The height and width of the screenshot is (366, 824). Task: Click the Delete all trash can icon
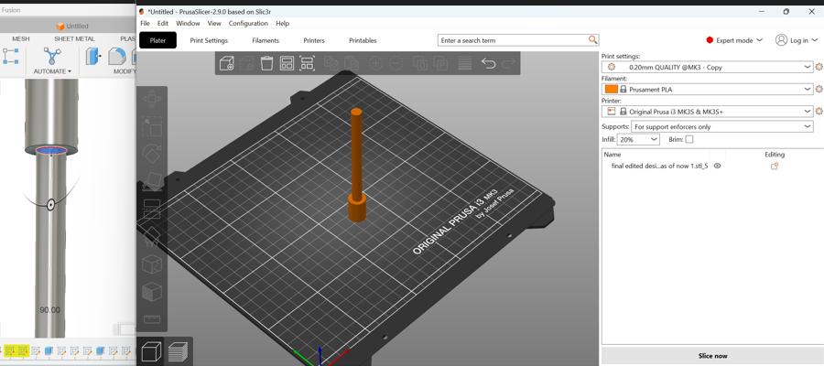[x=267, y=63]
